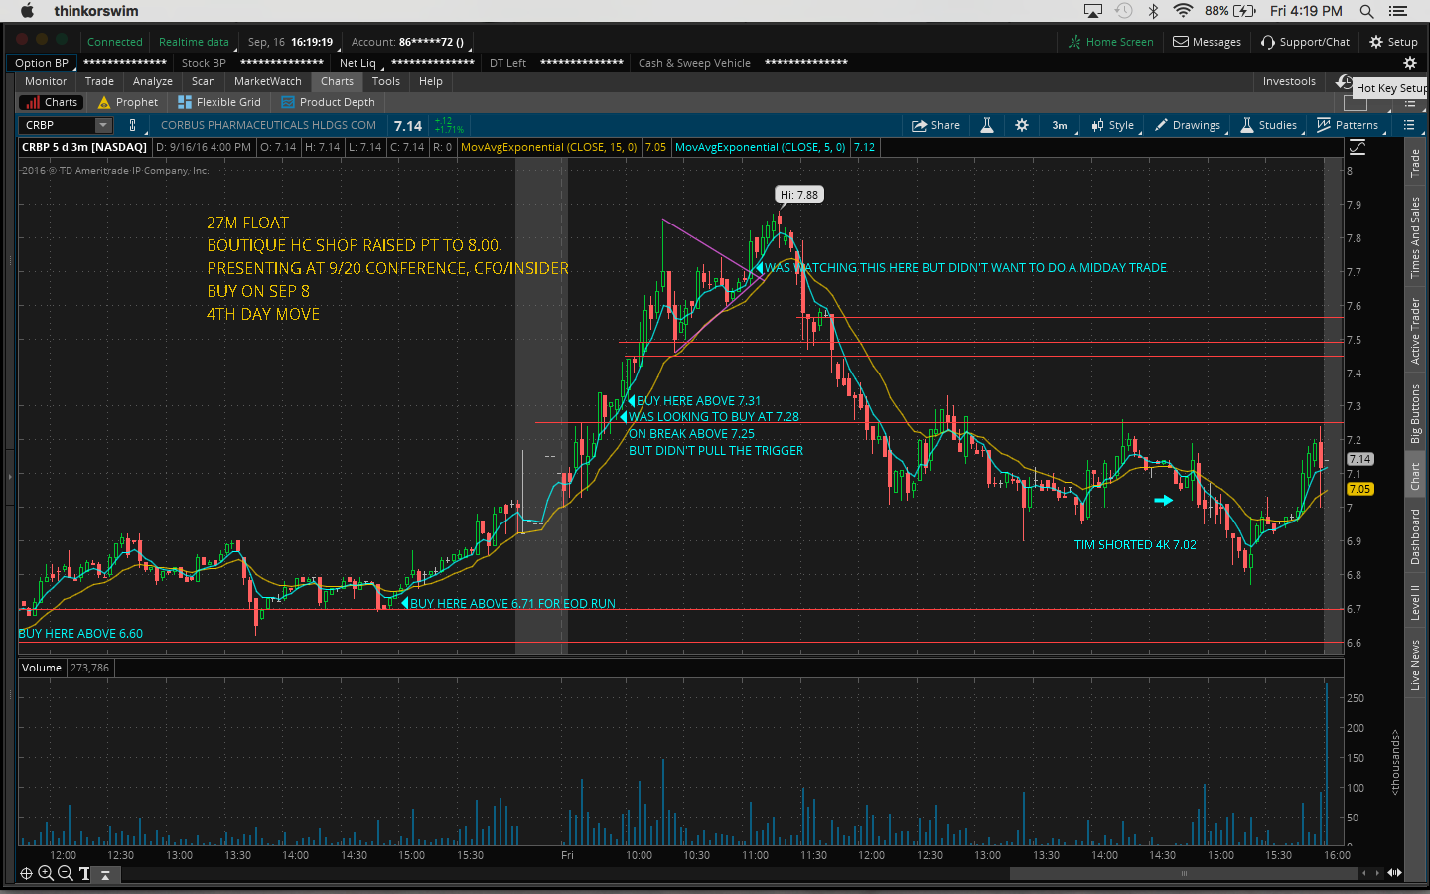This screenshot has width=1430, height=894.
Task: Open the Active Trader side panel
Action: 1415,331
